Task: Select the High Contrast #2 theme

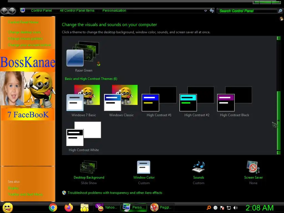Action: (x=197, y=102)
